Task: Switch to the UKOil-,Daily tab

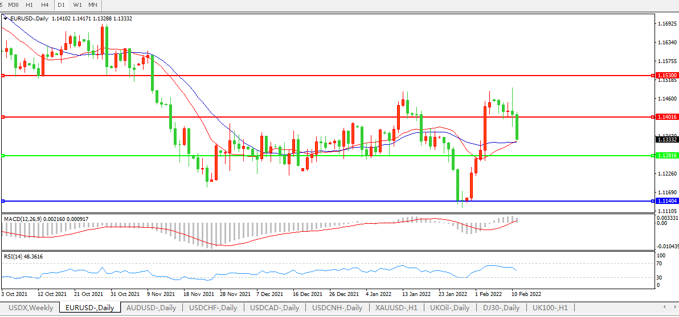Action: [450, 308]
